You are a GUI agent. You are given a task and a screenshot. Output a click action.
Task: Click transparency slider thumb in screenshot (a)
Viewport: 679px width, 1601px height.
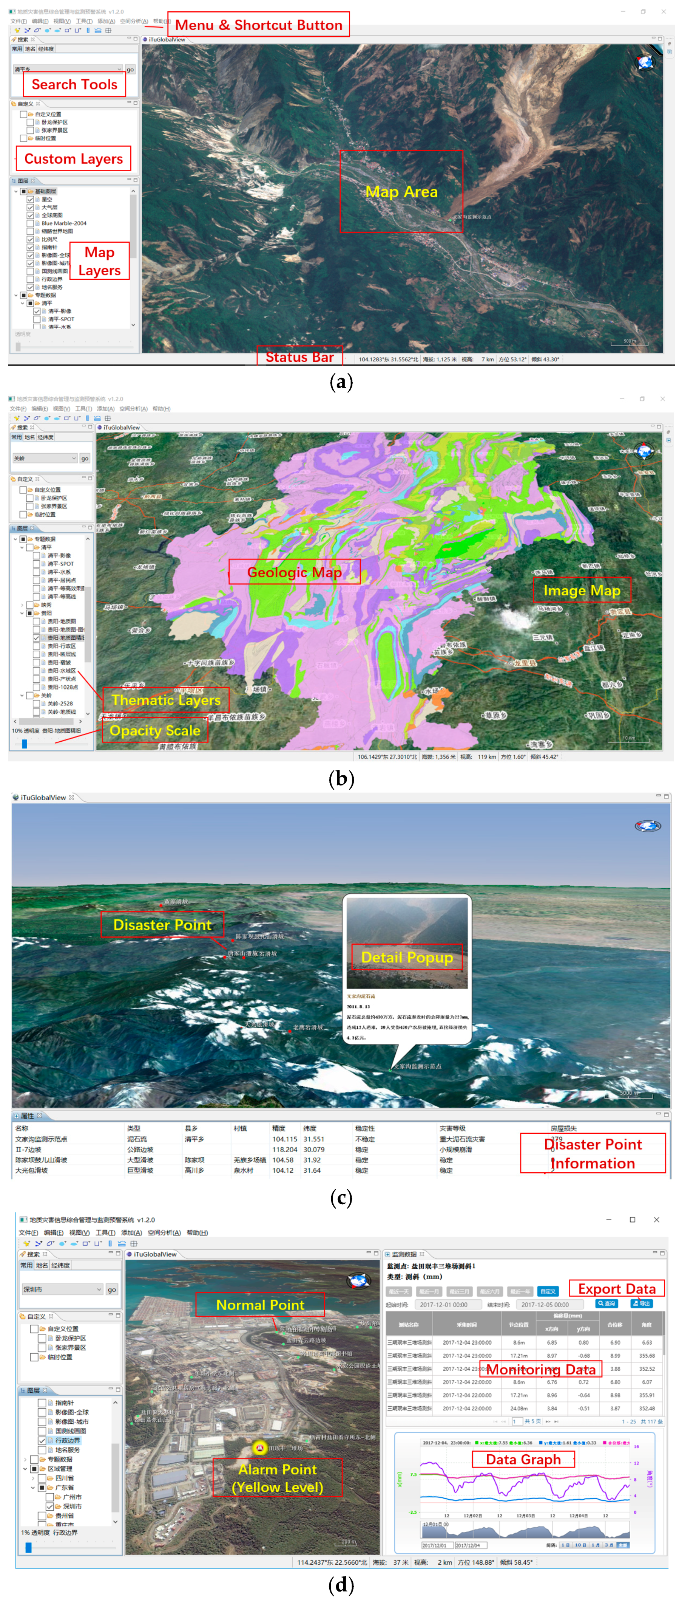coord(18,346)
